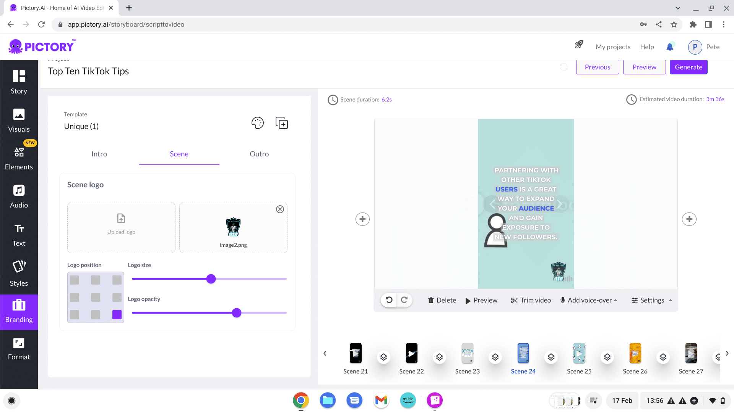
Task: Select the Text panel icon
Action: tap(19, 234)
